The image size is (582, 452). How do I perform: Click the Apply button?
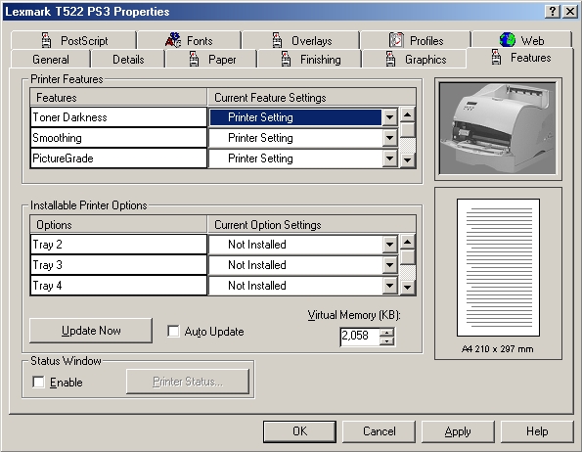(458, 431)
